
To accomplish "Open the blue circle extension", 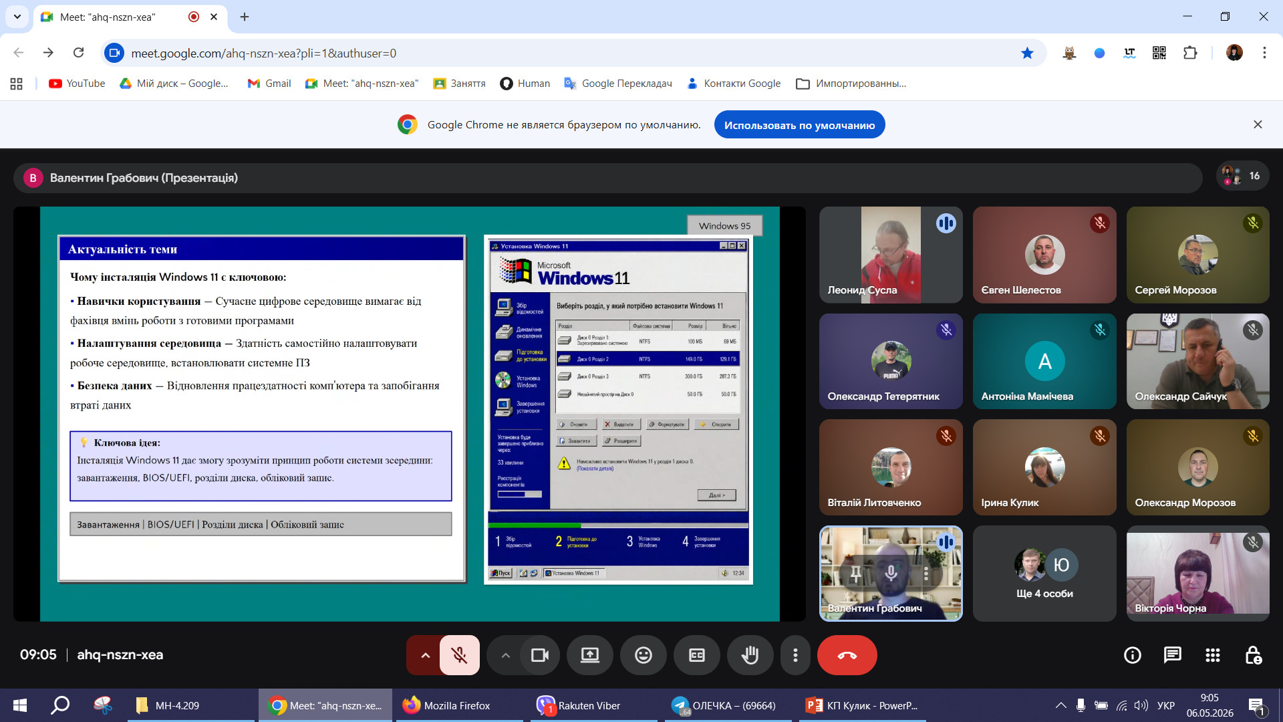I will [1099, 53].
